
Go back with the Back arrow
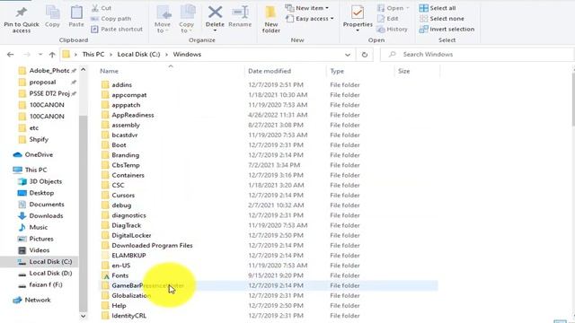pyautogui.click(x=10, y=54)
